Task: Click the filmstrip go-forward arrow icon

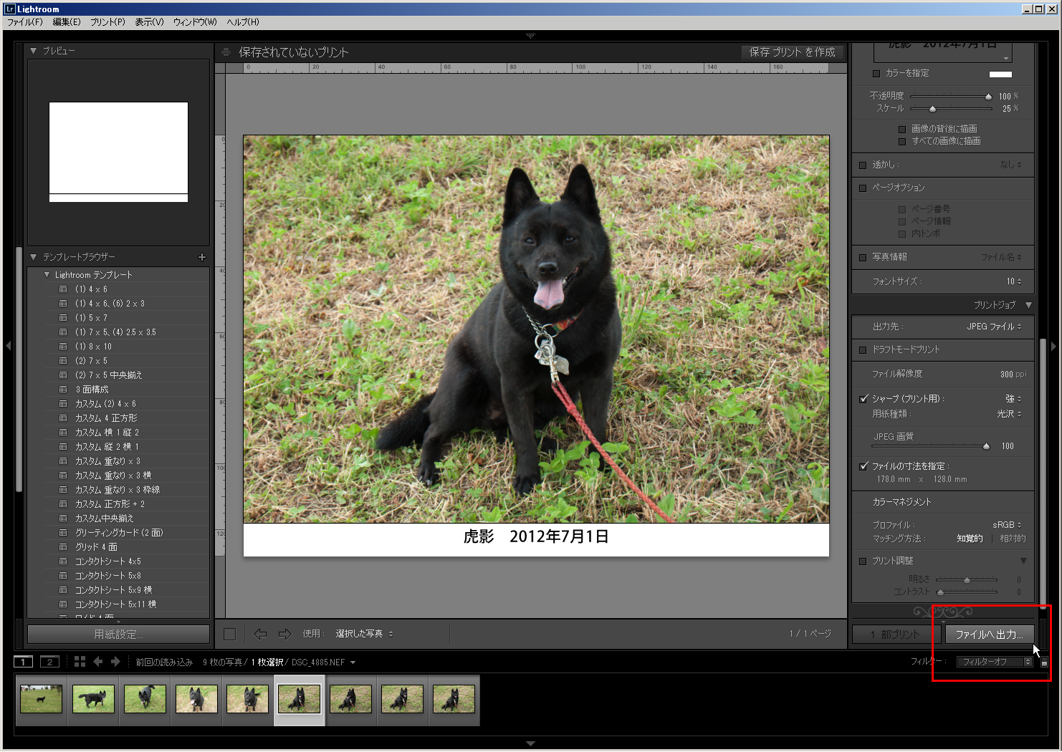Action: pyautogui.click(x=115, y=662)
